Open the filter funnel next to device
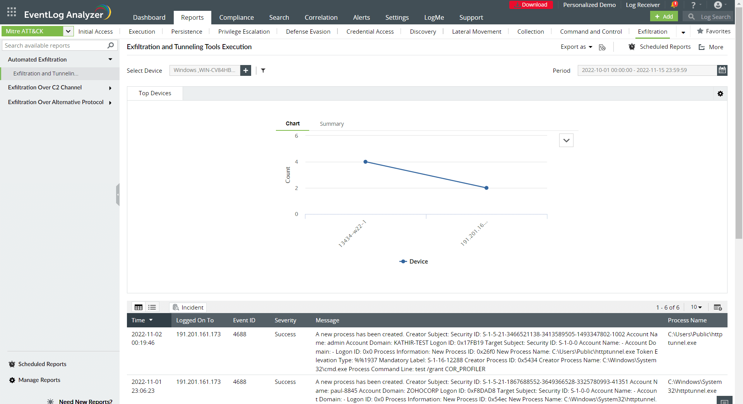The image size is (743, 404). 263,70
